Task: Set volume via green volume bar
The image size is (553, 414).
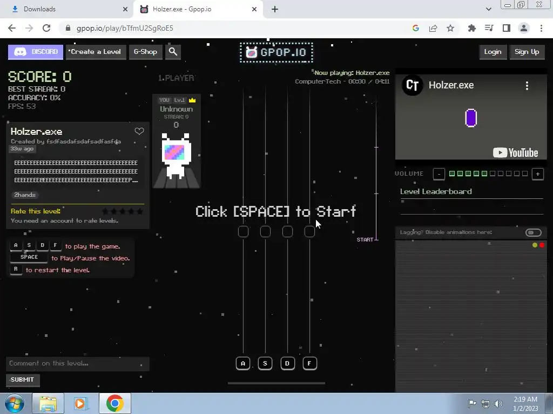Action: (x=488, y=174)
